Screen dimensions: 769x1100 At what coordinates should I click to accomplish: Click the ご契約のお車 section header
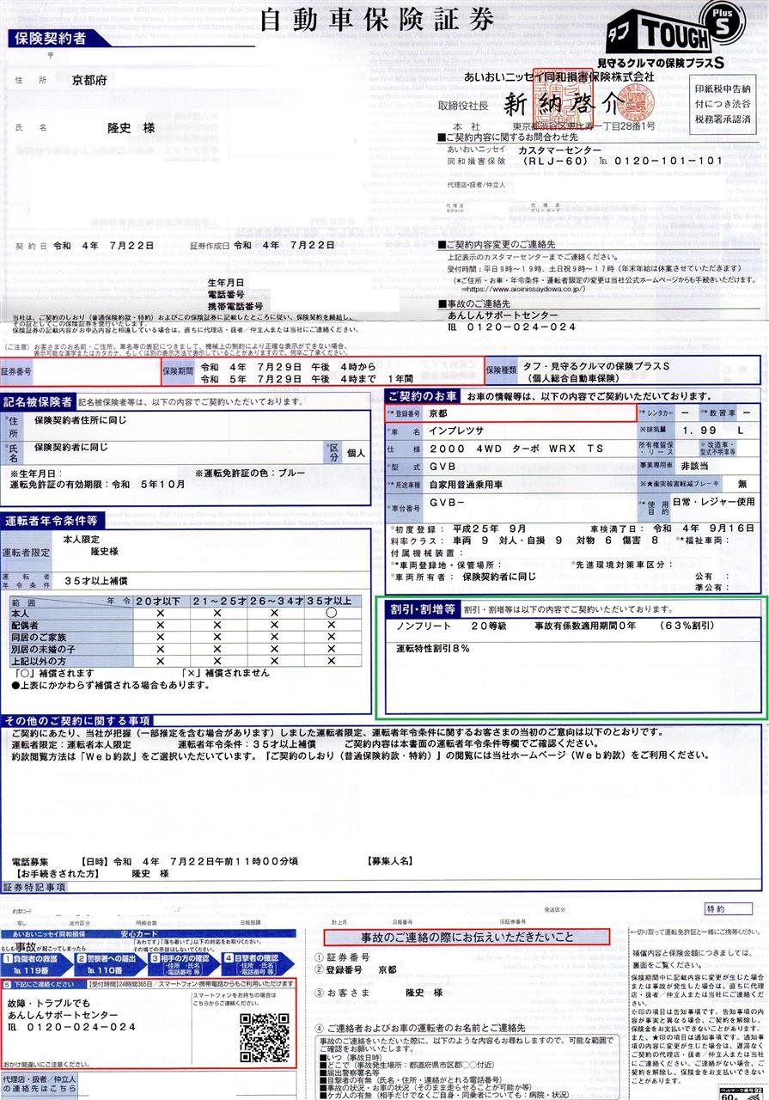[x=424, y=397]
